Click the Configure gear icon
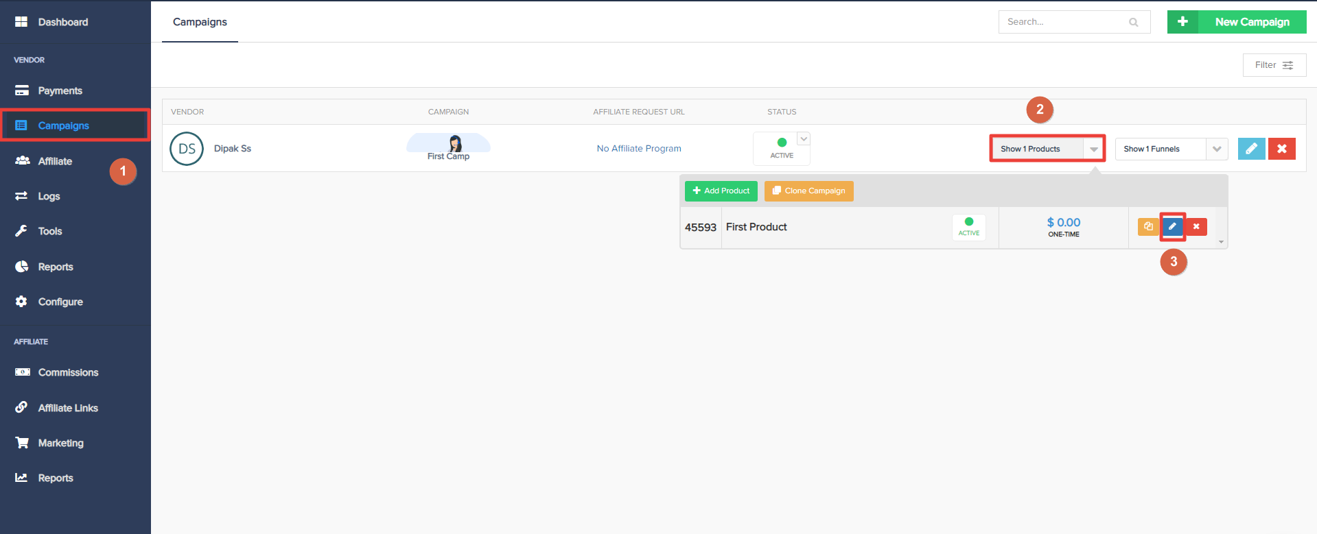This screenshot has width=1317, height=534. (21, 302)
